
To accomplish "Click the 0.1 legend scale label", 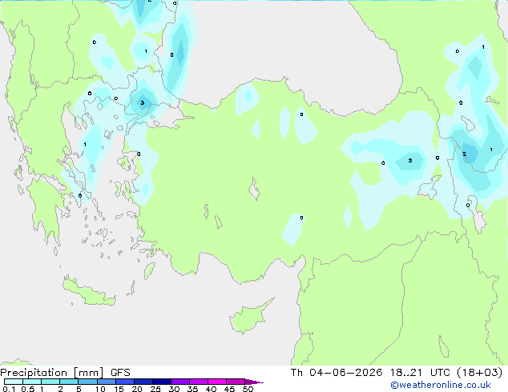I will (x=9, y=389).
